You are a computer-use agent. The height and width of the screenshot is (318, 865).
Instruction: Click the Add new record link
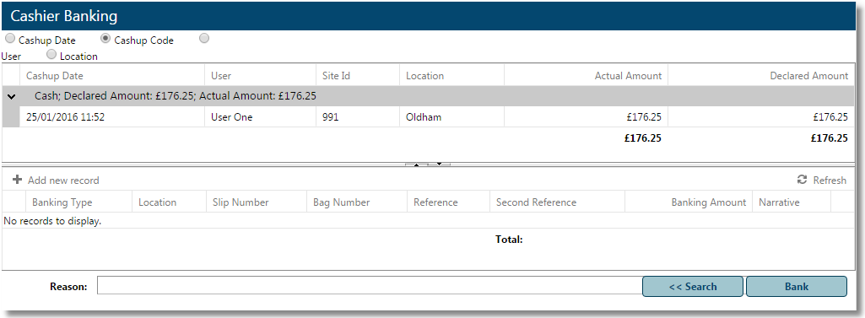click(x=63, y=181)
